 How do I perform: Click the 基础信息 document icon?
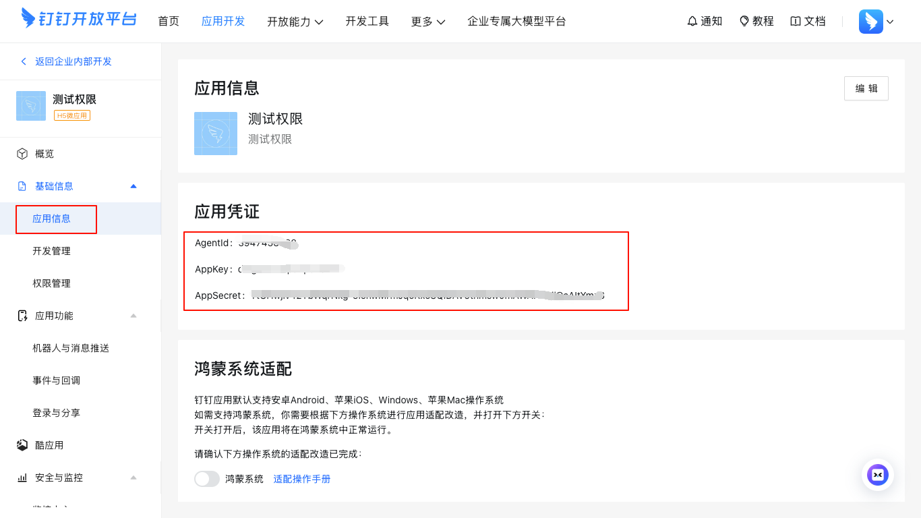point(22,186)
